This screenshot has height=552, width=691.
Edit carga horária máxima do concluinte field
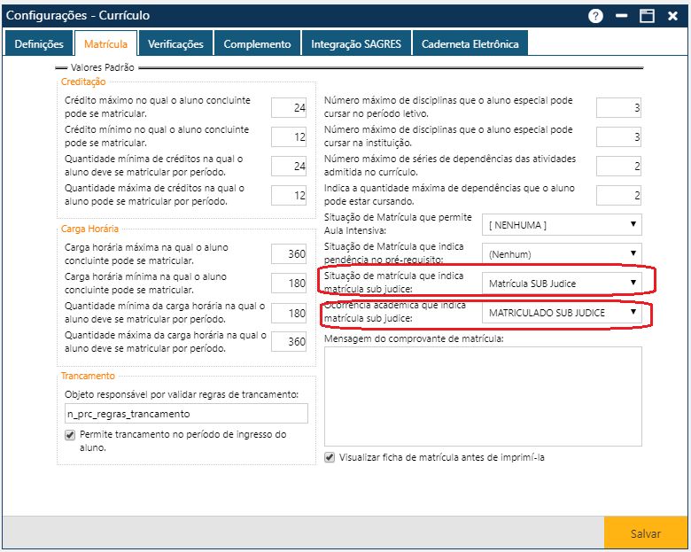[x=289, y=254]
